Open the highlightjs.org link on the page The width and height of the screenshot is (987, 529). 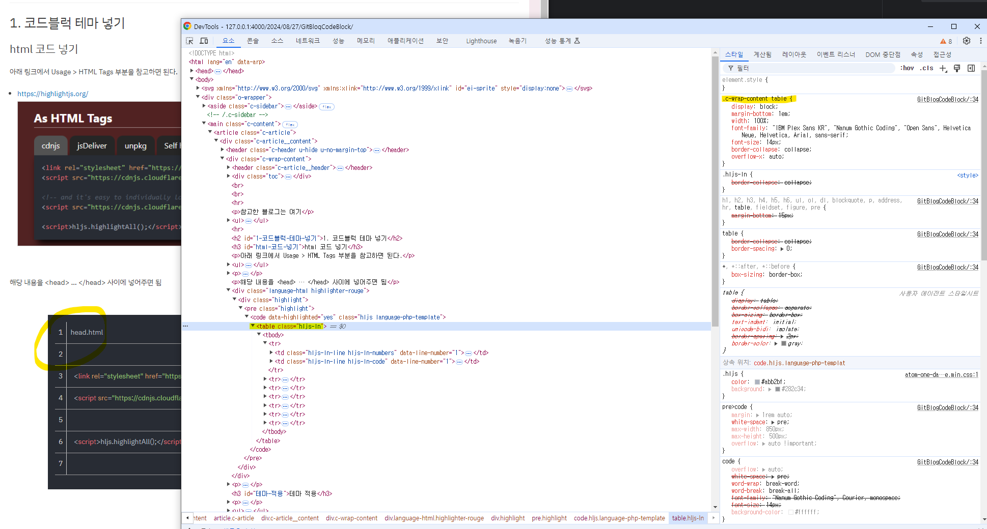point(52,94)
